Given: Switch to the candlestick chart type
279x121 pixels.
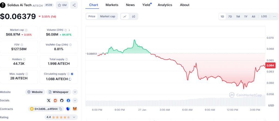Looking at the screenshot, I should pos(134,16).
